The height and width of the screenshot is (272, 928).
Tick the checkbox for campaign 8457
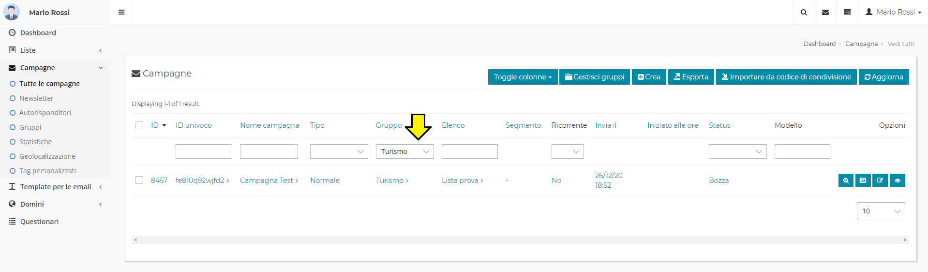[x=139, y=180]
